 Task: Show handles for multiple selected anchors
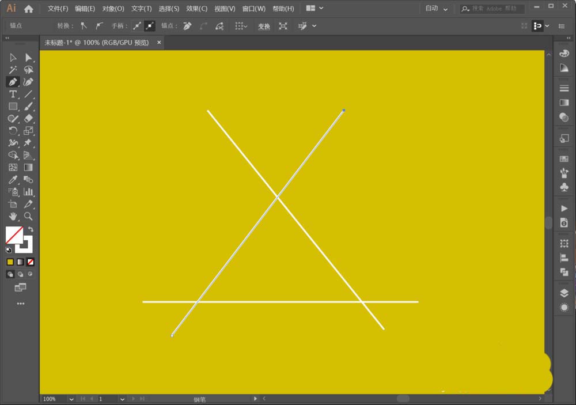pyautogui.click(x=137, y=26)
